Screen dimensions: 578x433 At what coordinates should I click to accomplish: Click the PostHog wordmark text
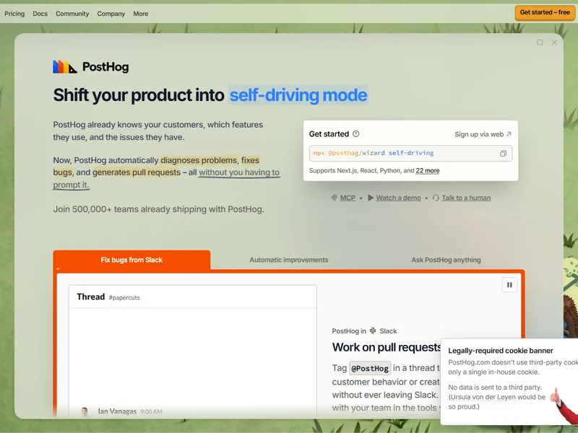click(105, 66)
